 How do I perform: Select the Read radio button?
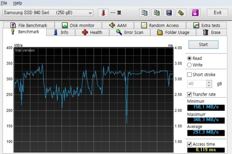pyautogui.click(x=195, y=58)
